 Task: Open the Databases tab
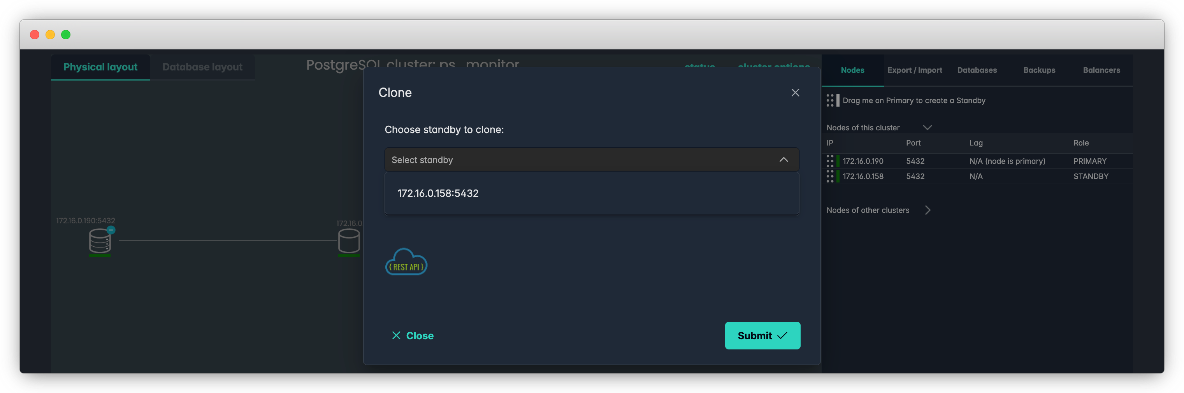[x=977, y=70]
